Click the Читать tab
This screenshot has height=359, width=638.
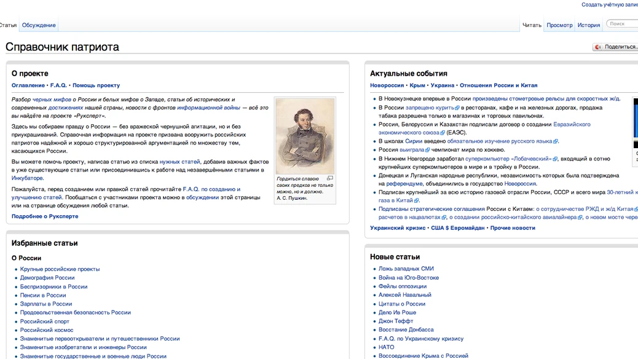532,25
